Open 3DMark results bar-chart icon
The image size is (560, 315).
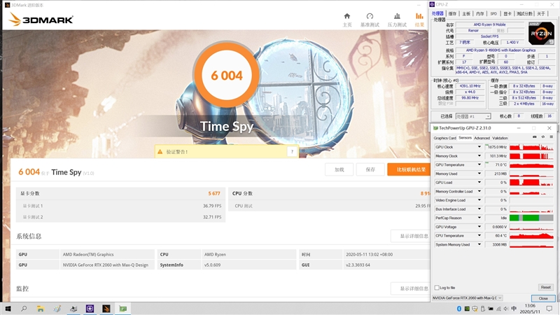(419, 16)
